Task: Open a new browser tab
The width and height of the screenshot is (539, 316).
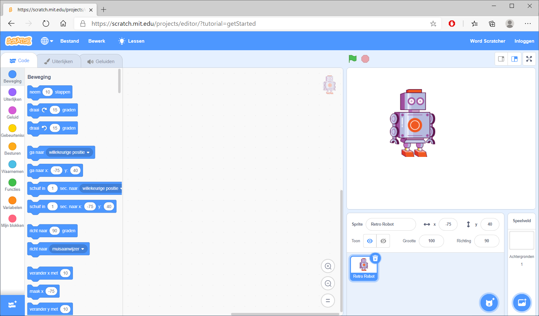Action: point(103,10)
